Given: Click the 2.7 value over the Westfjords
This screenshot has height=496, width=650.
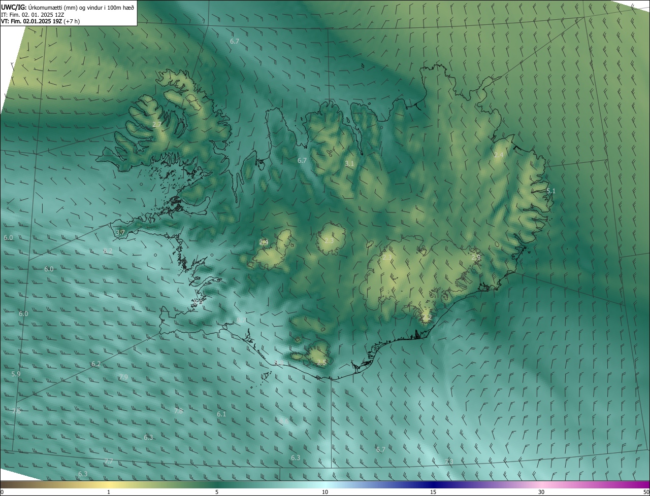Looking at the screenshot, I should point(156,124).
